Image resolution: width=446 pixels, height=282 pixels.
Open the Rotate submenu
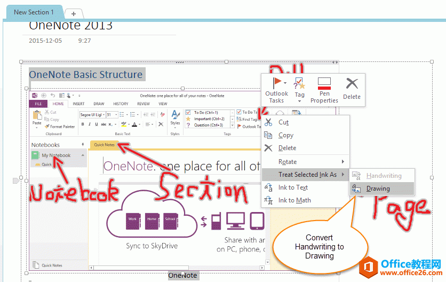coord(306,161)
